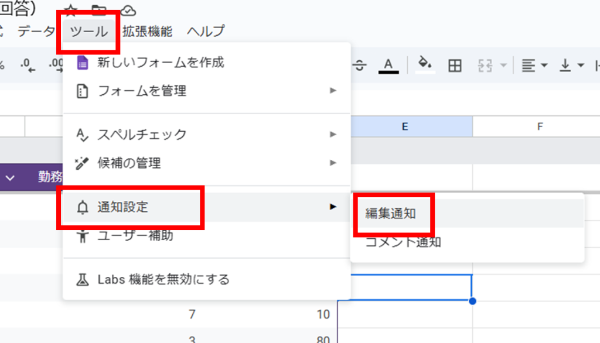Select 新しいフォームを作成
Viewport: 600px width, 343px height.
[161, 62]
